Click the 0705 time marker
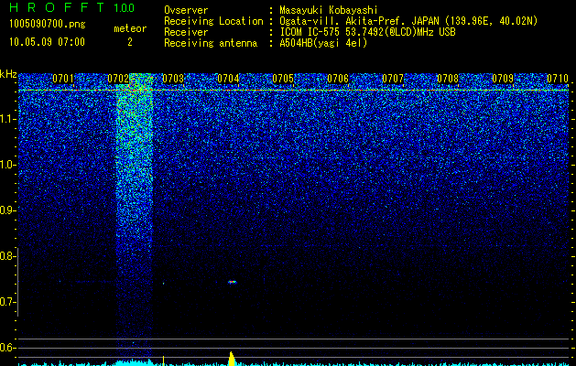Image resolution: width=576 pixels, height=366 pixels. 283,79
